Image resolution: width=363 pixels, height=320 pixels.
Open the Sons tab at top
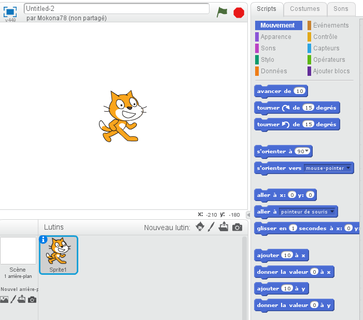coord(341,9)
